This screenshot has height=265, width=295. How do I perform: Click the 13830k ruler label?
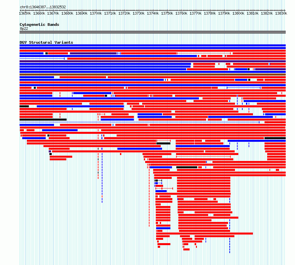[281, 13]
